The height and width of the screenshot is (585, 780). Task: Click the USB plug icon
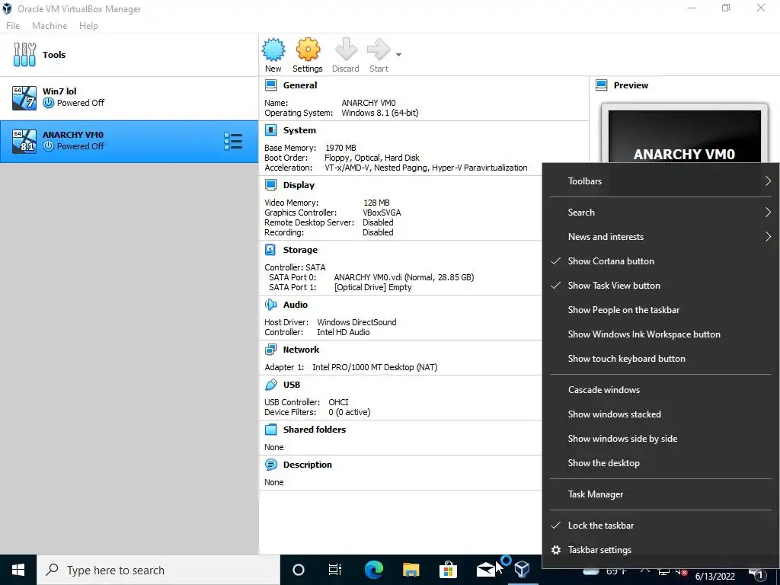coord(270,385)
